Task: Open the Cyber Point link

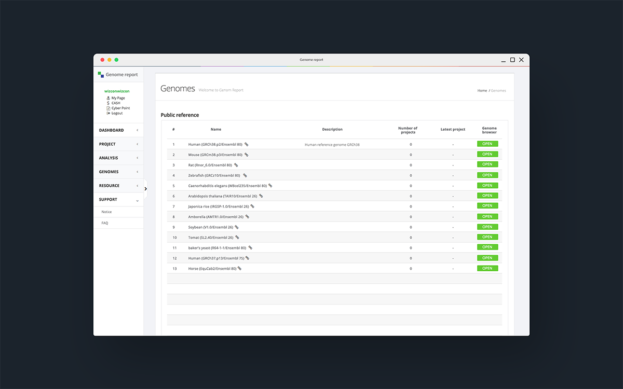Action: coord(120,108)
